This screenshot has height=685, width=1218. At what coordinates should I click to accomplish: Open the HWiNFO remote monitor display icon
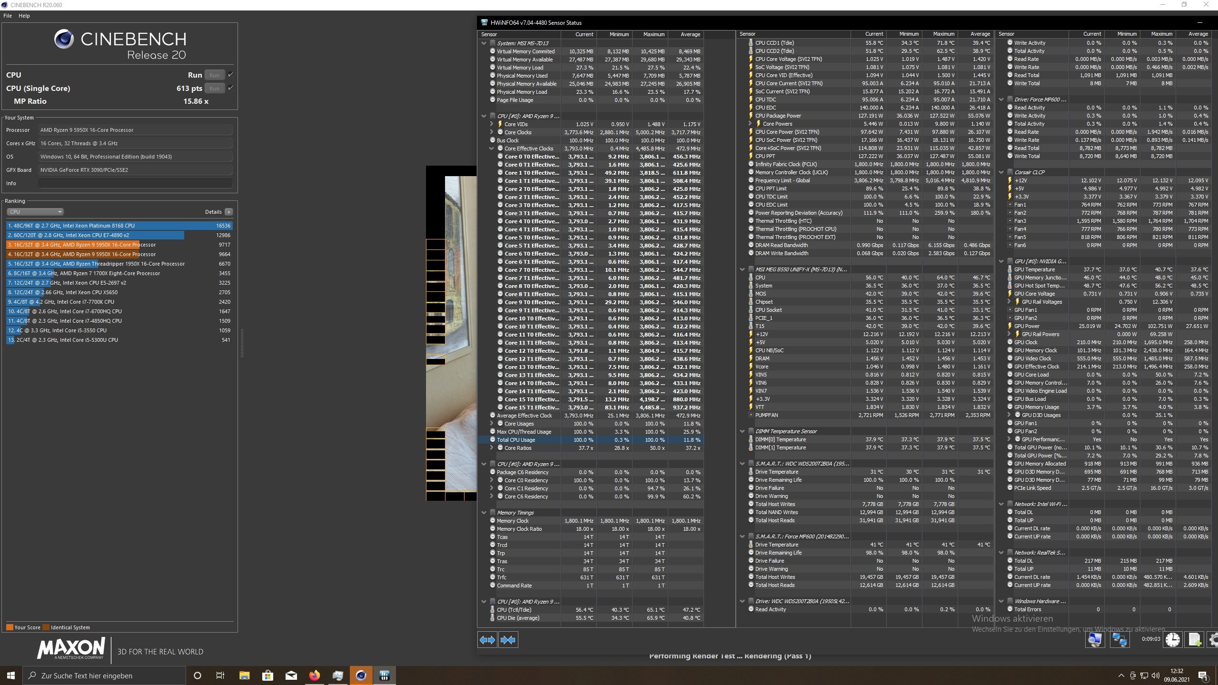point(1094,639)
